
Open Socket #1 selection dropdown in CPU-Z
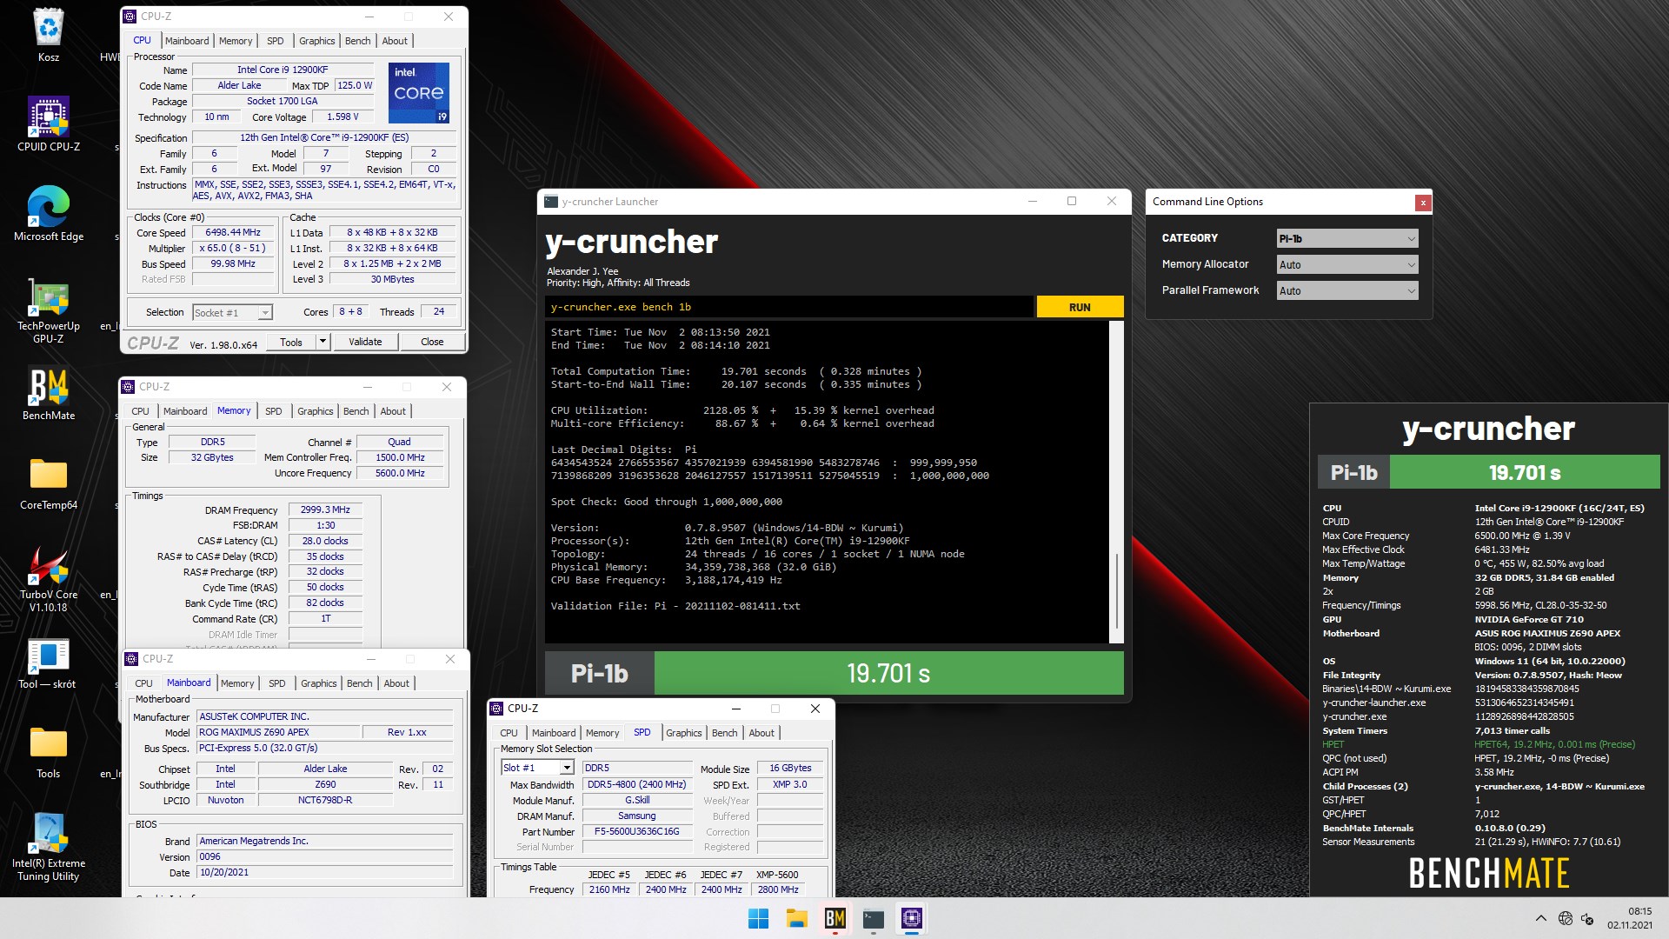pos(232,313)
